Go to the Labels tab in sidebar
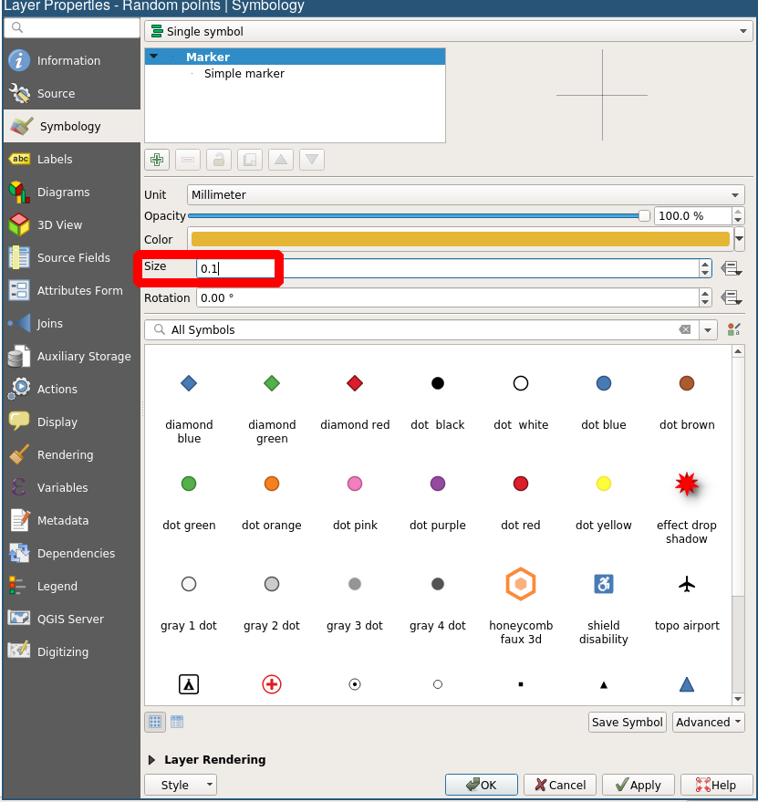This screenshot has height=802, width=758. [x=55, y=160]
